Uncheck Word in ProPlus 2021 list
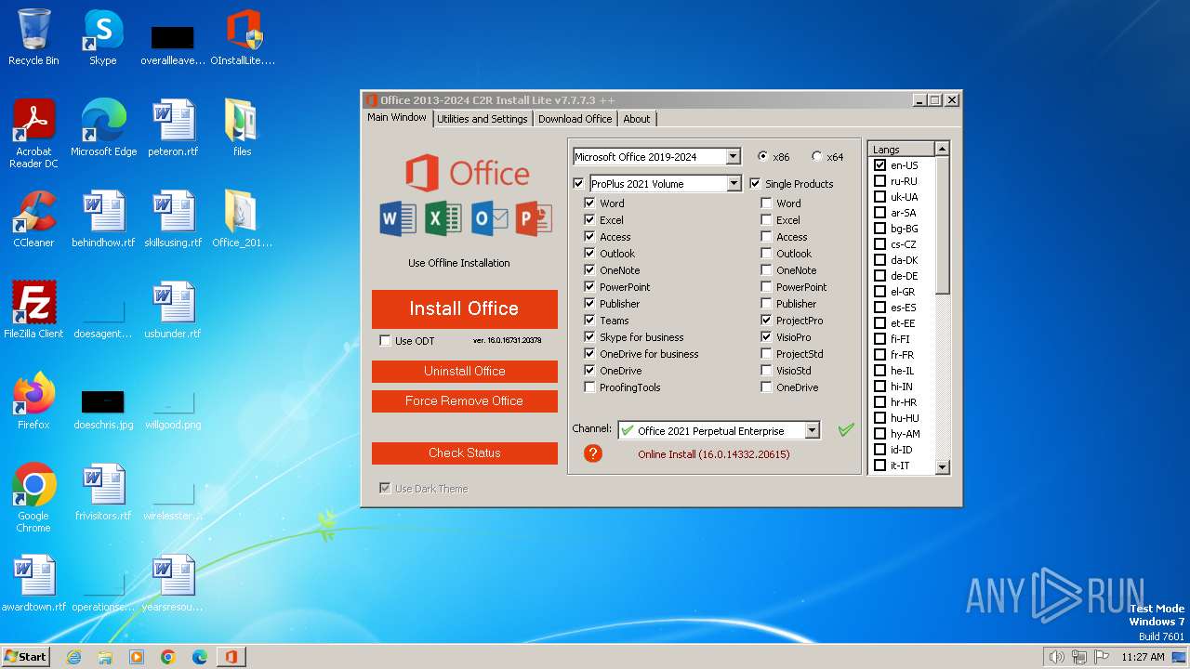The width and height of the screenshot is (1190, 669). click(x=589, y=203)
